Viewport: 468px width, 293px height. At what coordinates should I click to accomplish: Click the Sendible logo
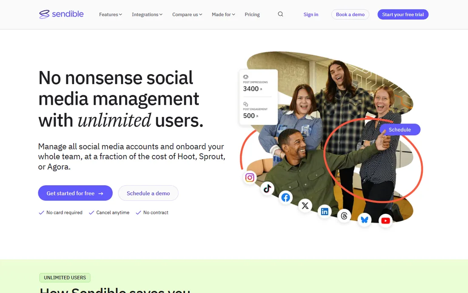click(x=62, y=14)
